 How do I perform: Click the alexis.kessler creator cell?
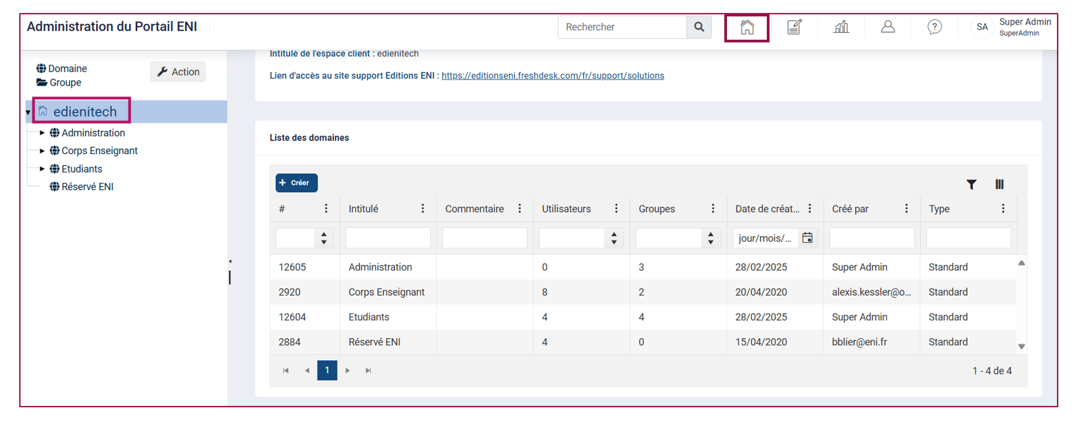tap(871, 292)
